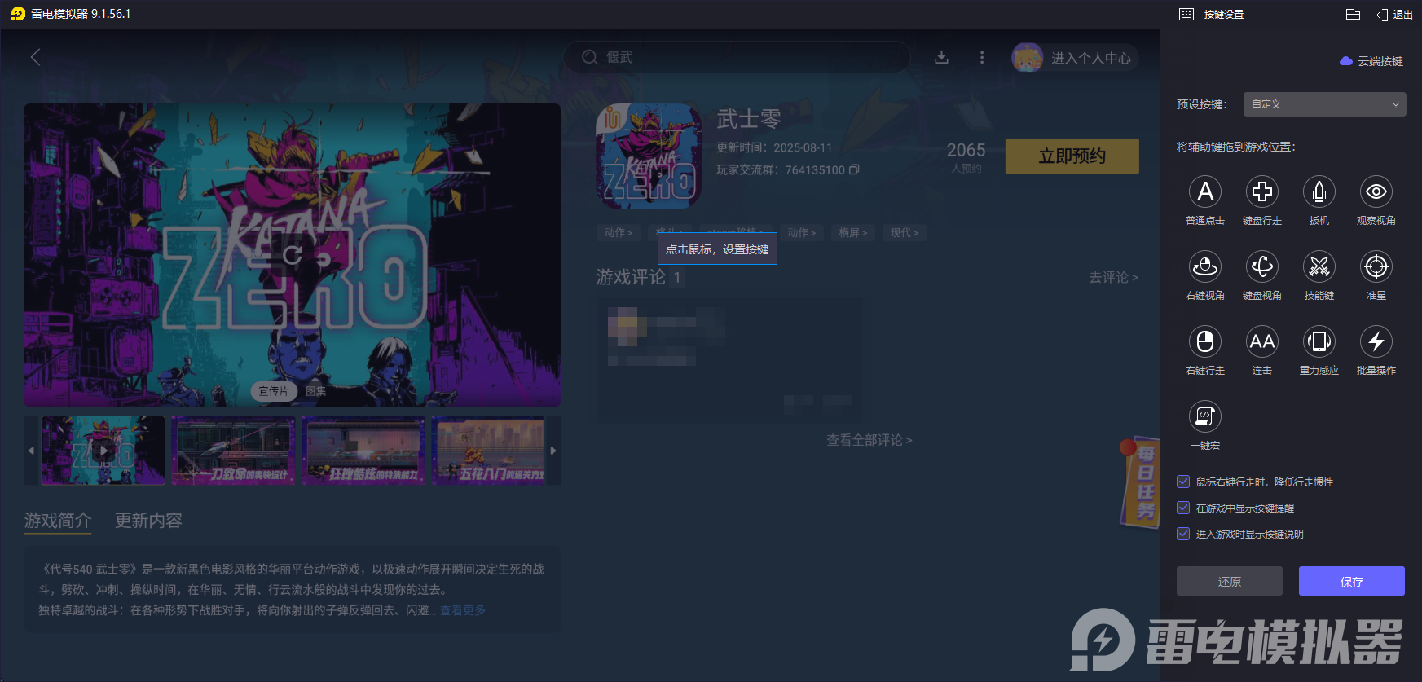1422x682 pixels.
Task: Select the 普通点击 tap key tool
Action: click(1205, 192)
